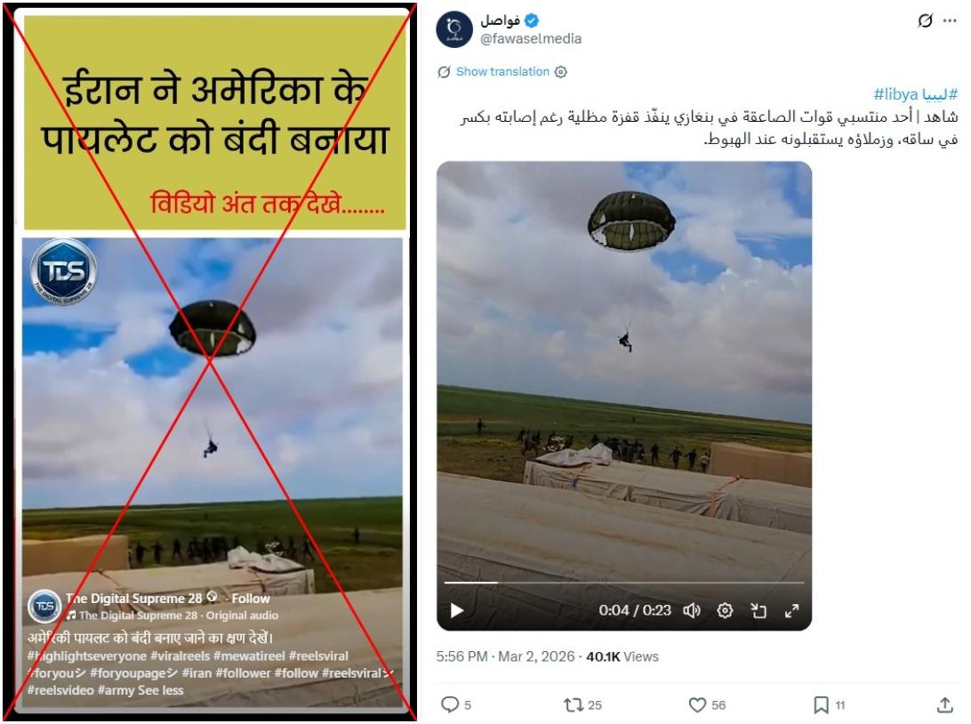
Task: Click Show translation link
Action: tap(502, 72)
